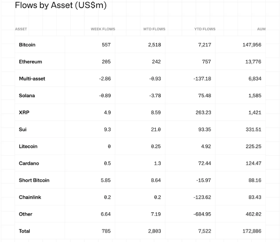The height and width of the screenshot is (242, 280).
Task: Click the Litecoin asset label
Action: 28,146
